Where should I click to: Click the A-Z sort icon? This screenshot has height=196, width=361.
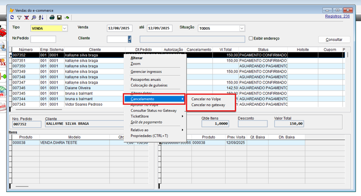coord(41,18)
